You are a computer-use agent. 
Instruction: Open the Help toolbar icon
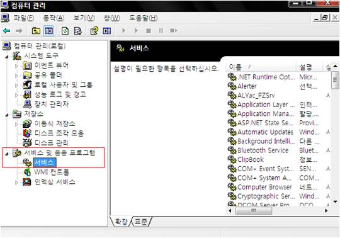(94, 31)
